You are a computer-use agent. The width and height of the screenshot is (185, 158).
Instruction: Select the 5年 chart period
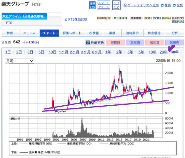141,52
